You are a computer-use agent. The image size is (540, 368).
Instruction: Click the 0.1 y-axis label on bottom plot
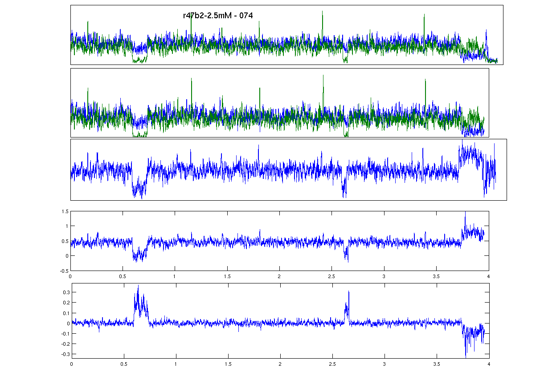tap(67, 313)
